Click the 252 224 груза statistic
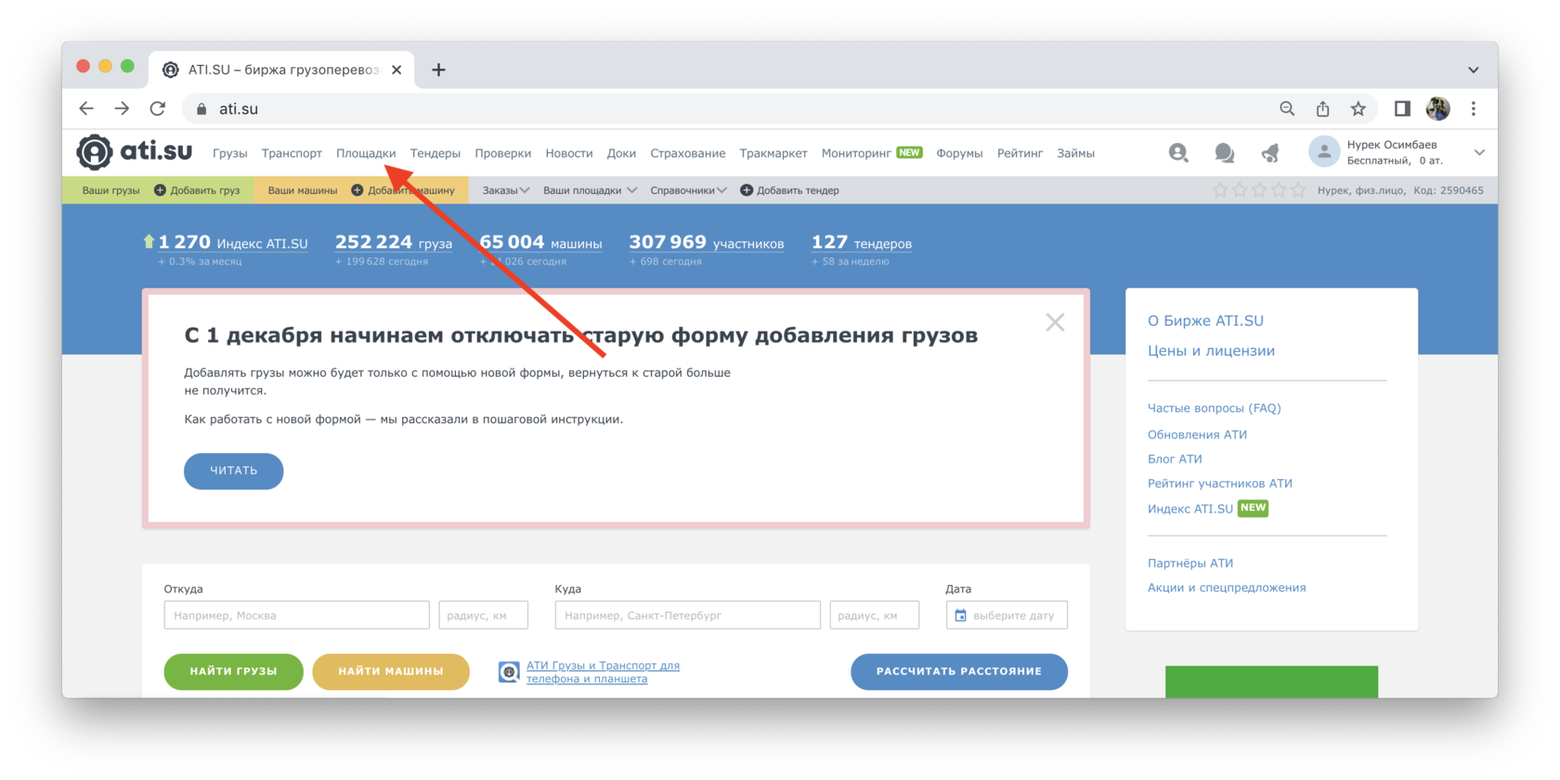 point(394,242)
